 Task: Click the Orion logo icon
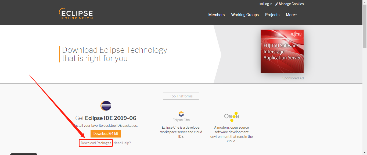(232, 117)
